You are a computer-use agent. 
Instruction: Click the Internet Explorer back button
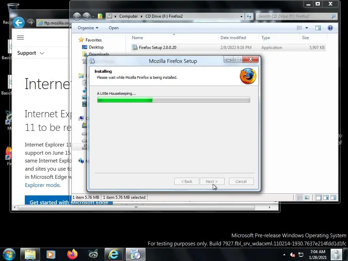point(18,22)
